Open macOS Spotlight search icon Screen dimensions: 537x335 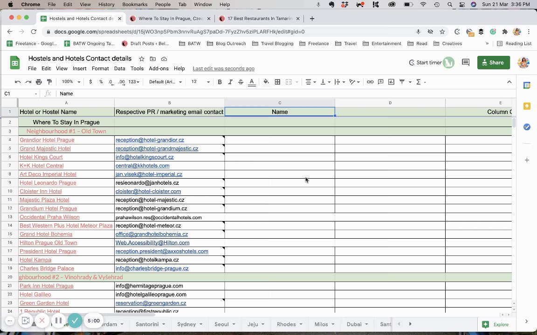(x=449, y=5)
